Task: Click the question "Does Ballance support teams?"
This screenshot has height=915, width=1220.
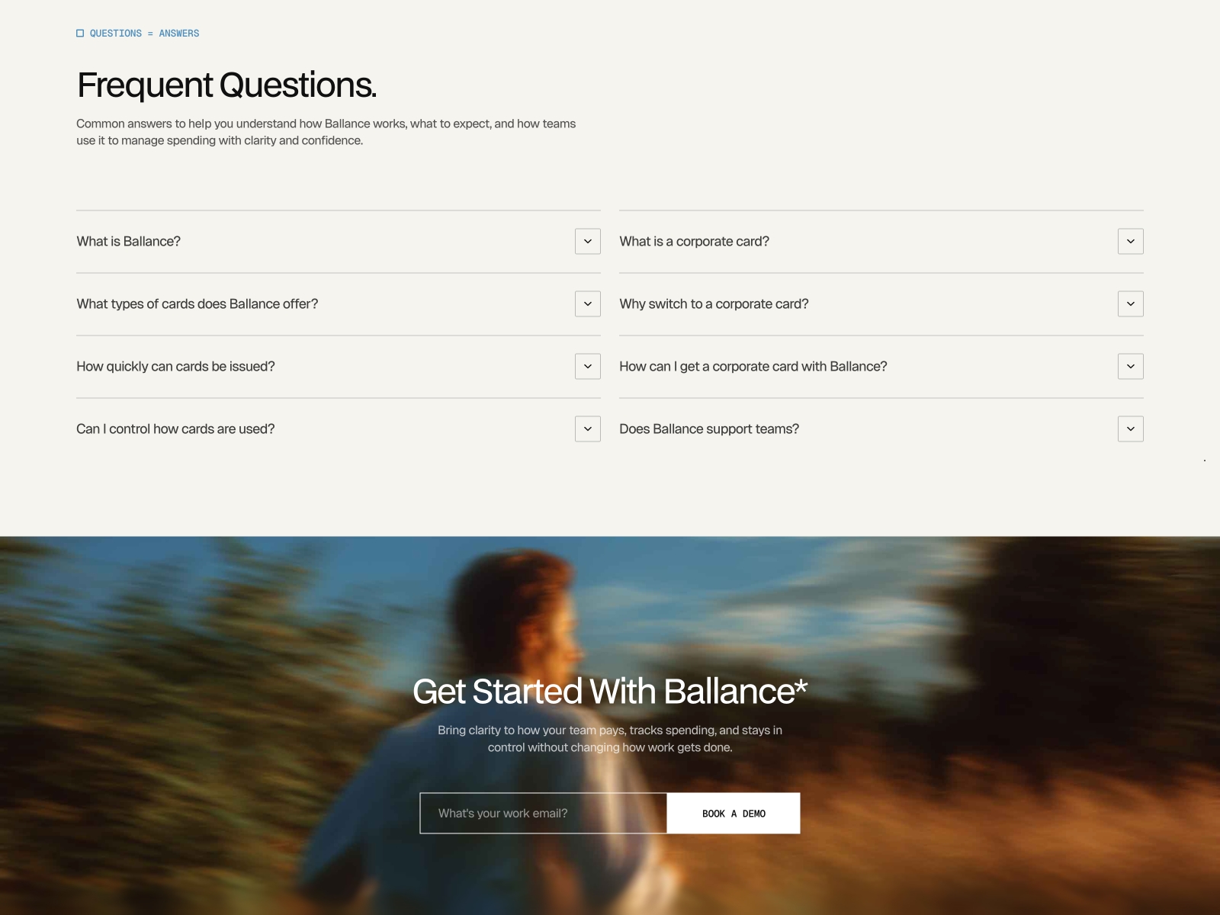Action: coord(709,429)
